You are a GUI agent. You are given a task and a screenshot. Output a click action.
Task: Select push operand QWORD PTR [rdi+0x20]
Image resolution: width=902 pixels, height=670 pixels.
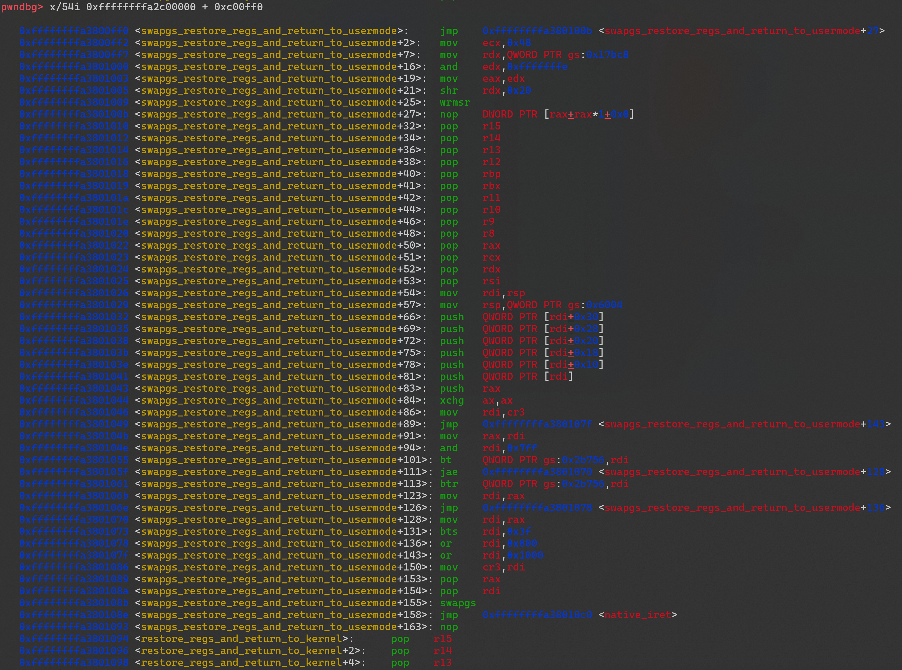(543, 341)
